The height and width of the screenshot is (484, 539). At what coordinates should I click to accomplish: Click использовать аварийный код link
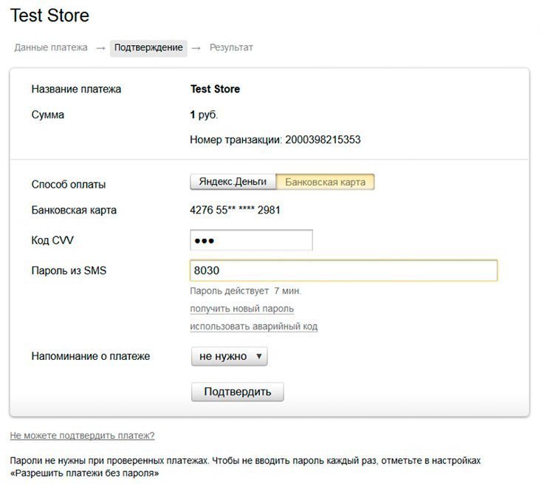pyautogui.click(x=254, y=326)
